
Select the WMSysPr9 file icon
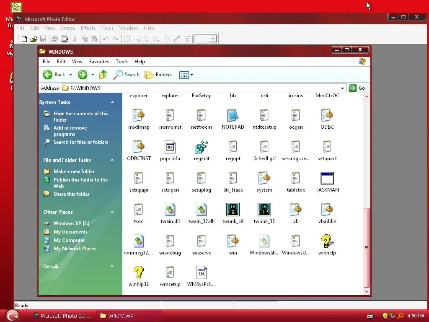point(202,273)
